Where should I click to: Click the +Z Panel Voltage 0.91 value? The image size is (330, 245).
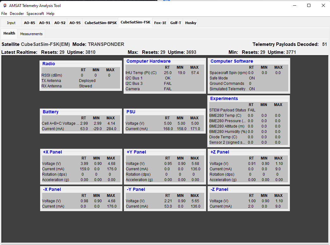(x=252, y=164)
